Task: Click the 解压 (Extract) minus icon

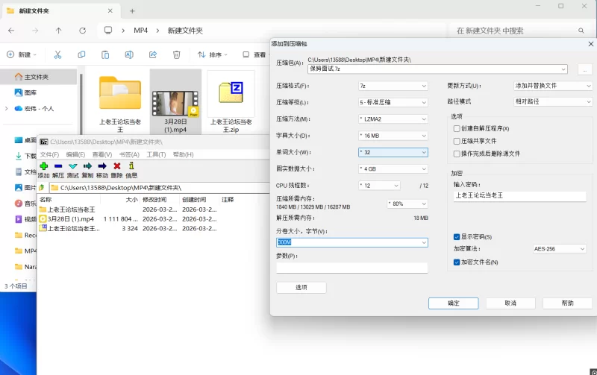Action: [x=58, y=166]
